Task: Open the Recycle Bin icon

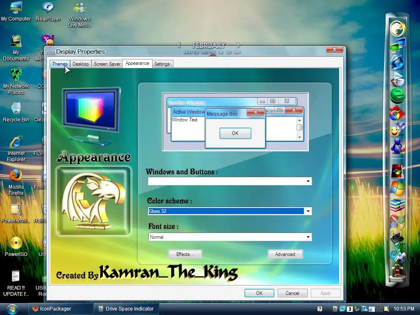Action: click(16, 112)
